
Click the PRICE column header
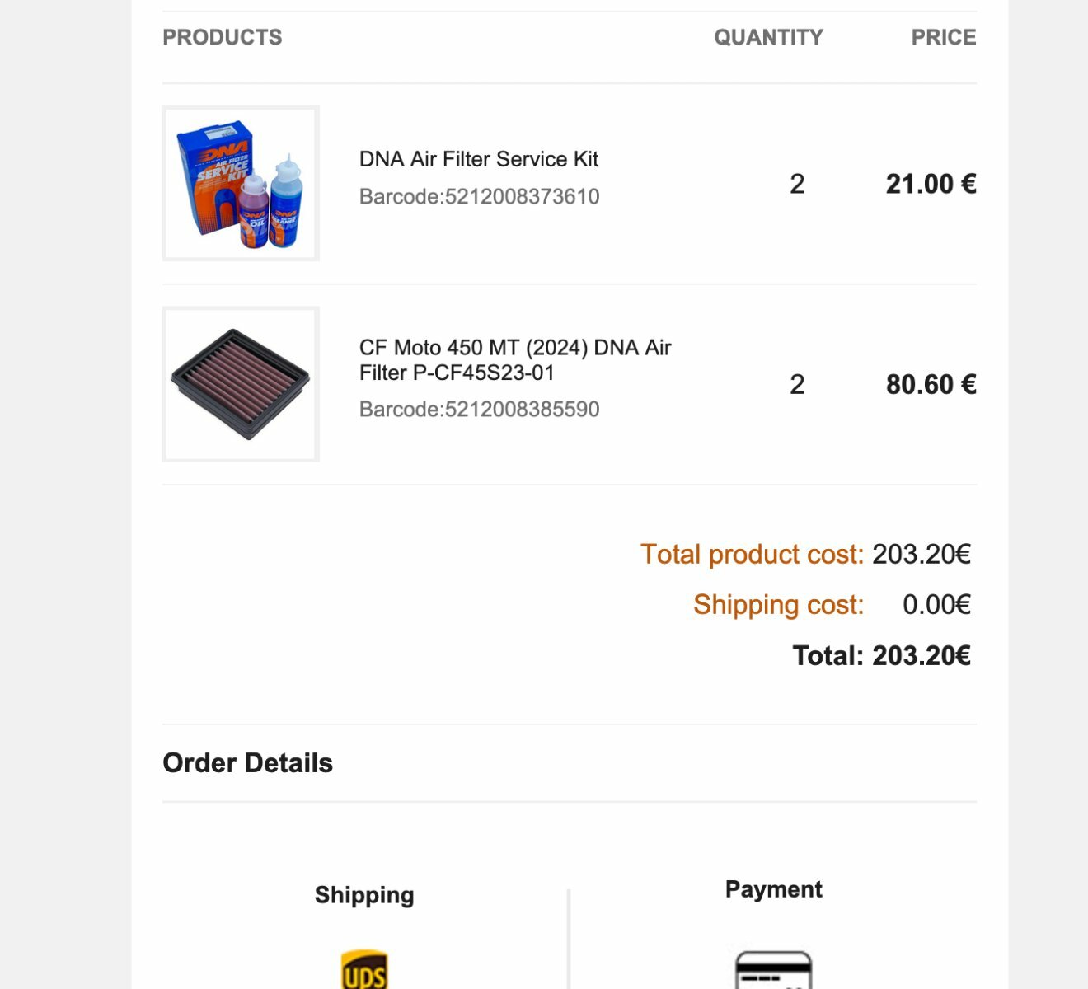point(944,37)
